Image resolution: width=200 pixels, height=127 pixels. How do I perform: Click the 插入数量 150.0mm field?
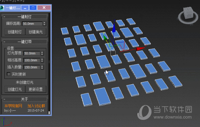tap(32, 67)
